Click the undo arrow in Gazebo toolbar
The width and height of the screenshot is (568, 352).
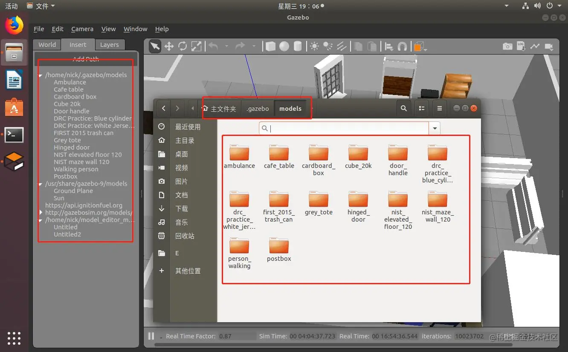(x=213, y=46)
